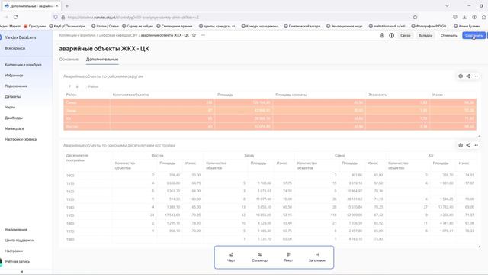Open Настройки at the sidebar bottom

coord(14,251)
